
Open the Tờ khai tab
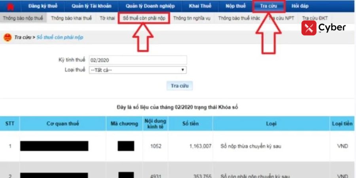coord(107,18)
